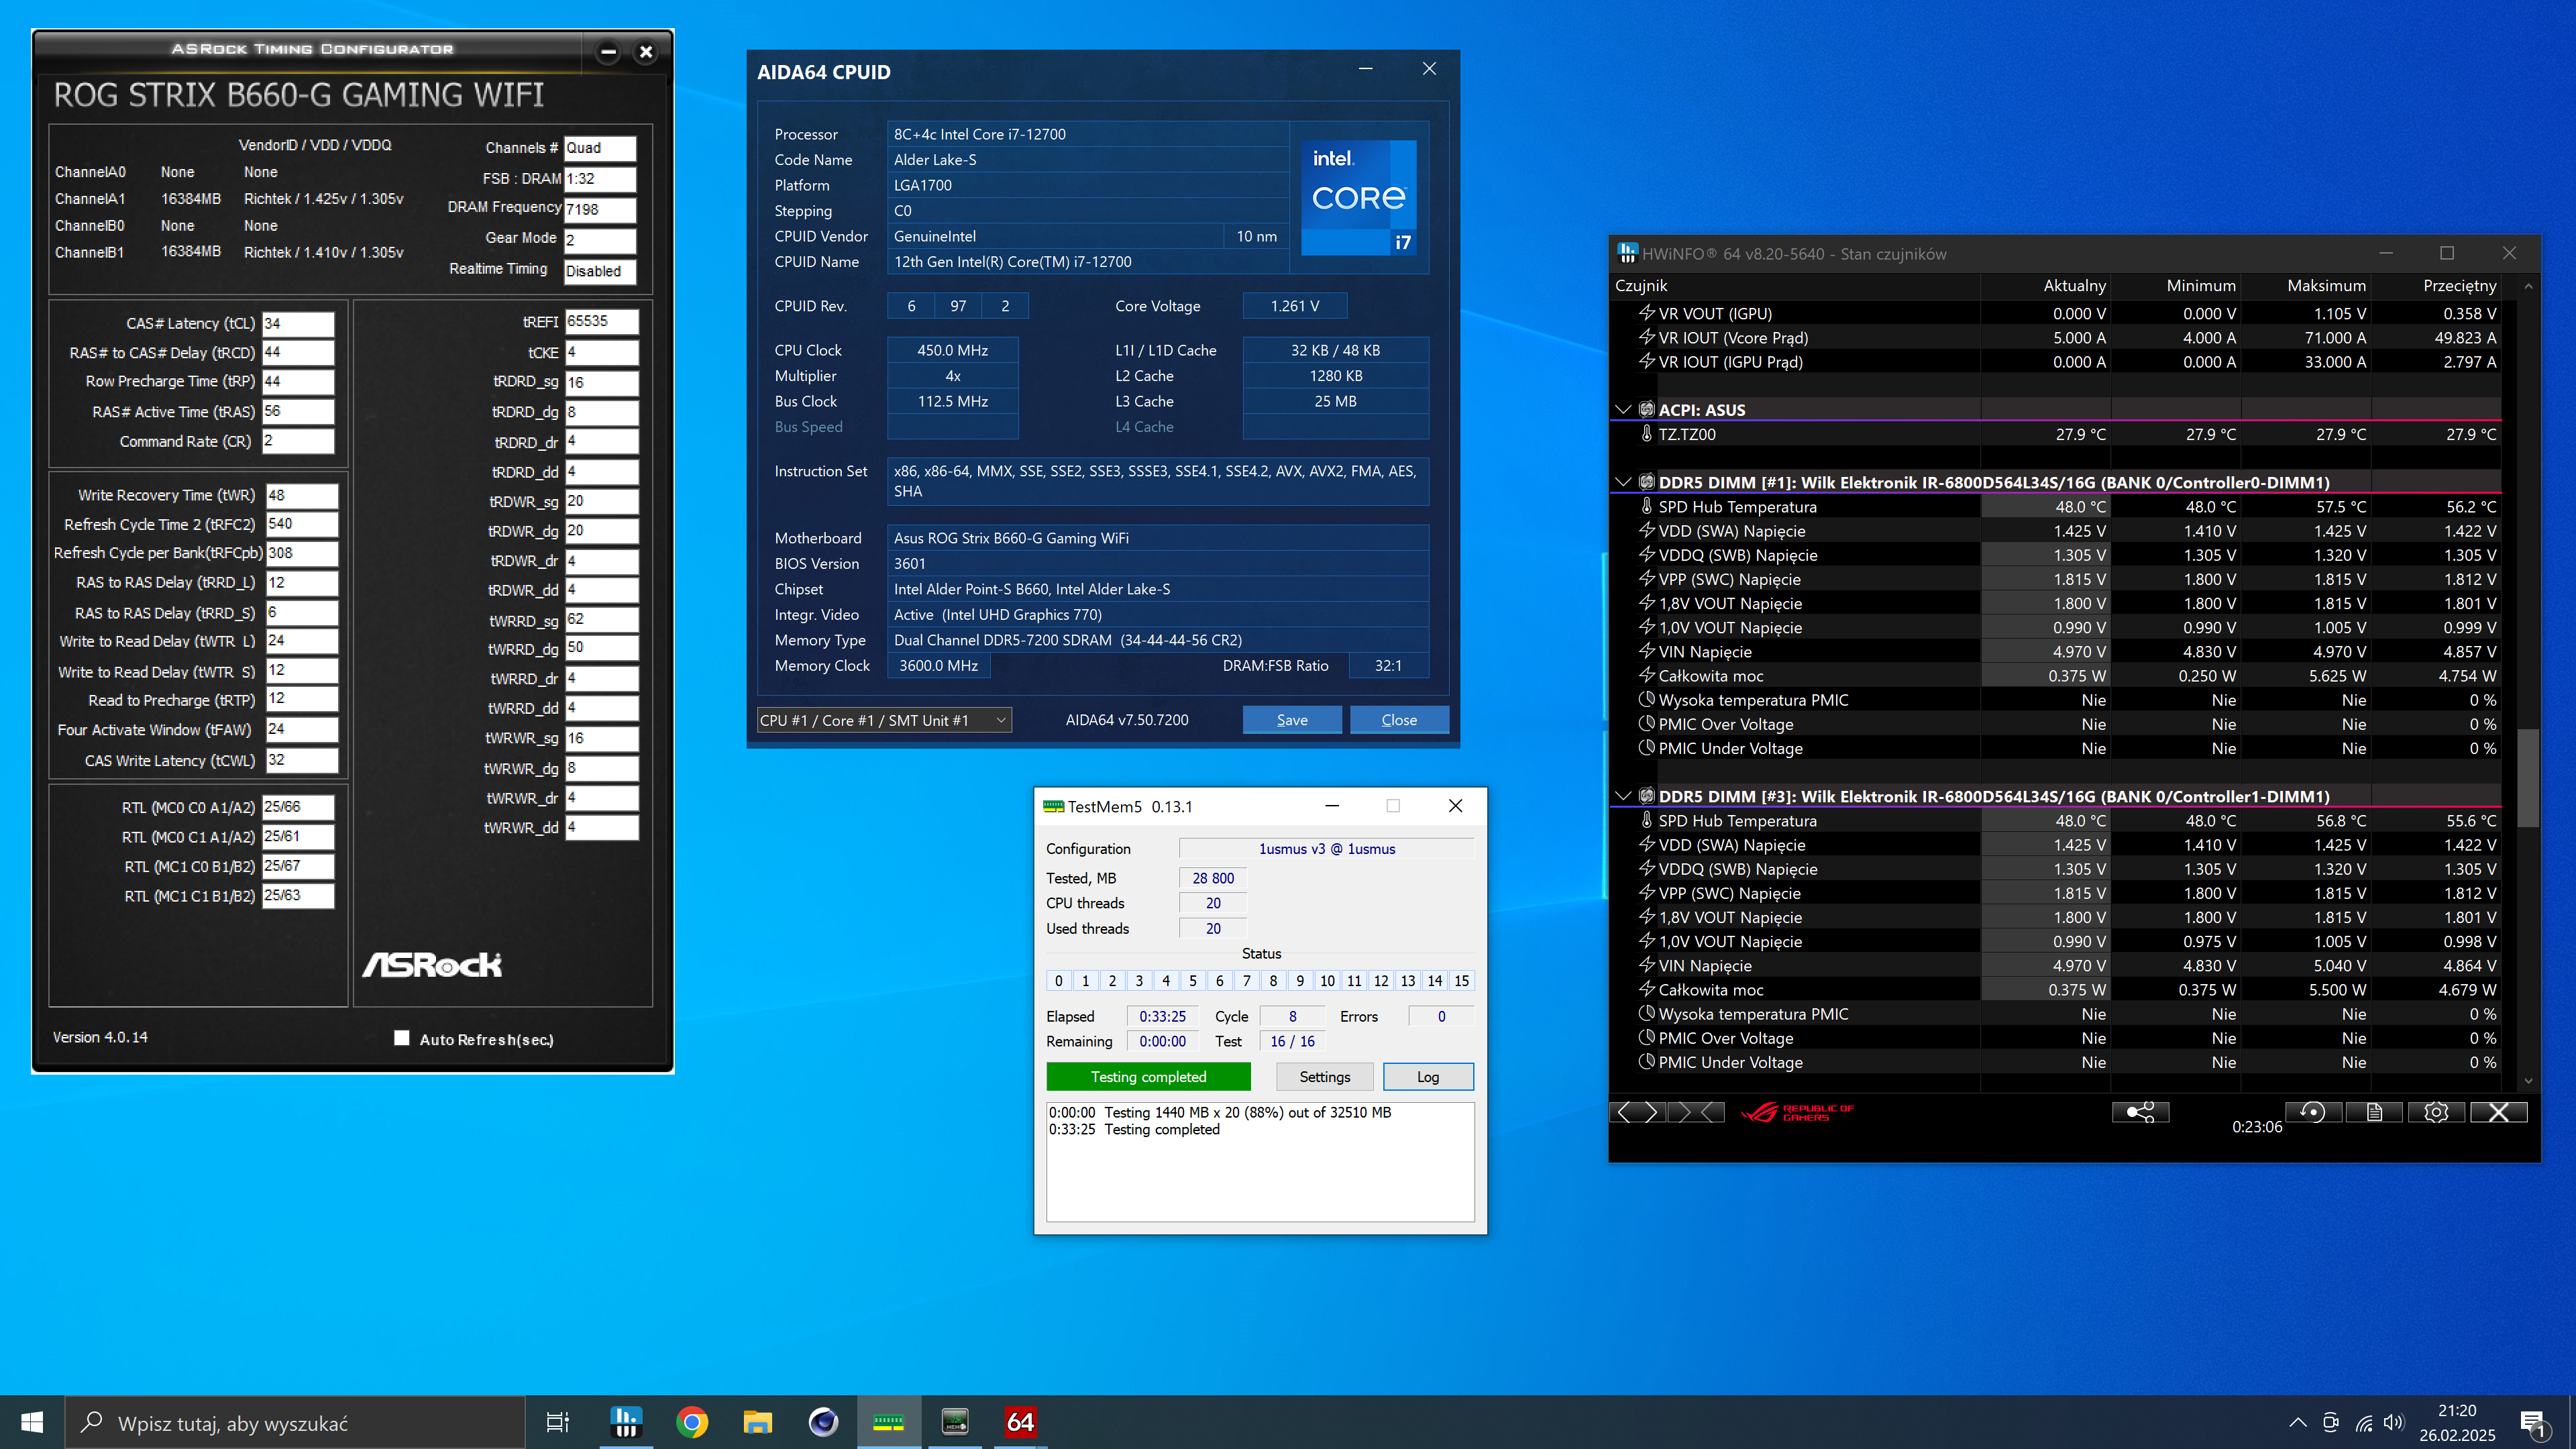Click TestMem5 taskbar icon
Viewport: 2576px width, 1449px height.
888,1421
